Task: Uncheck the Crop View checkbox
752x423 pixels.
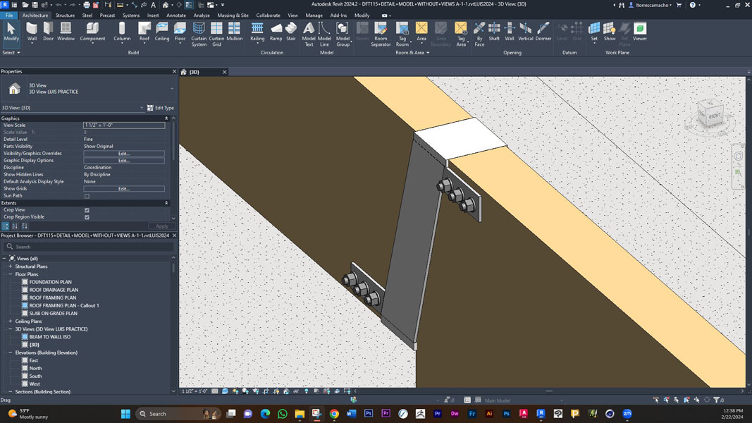Action: tap(87, 210)
